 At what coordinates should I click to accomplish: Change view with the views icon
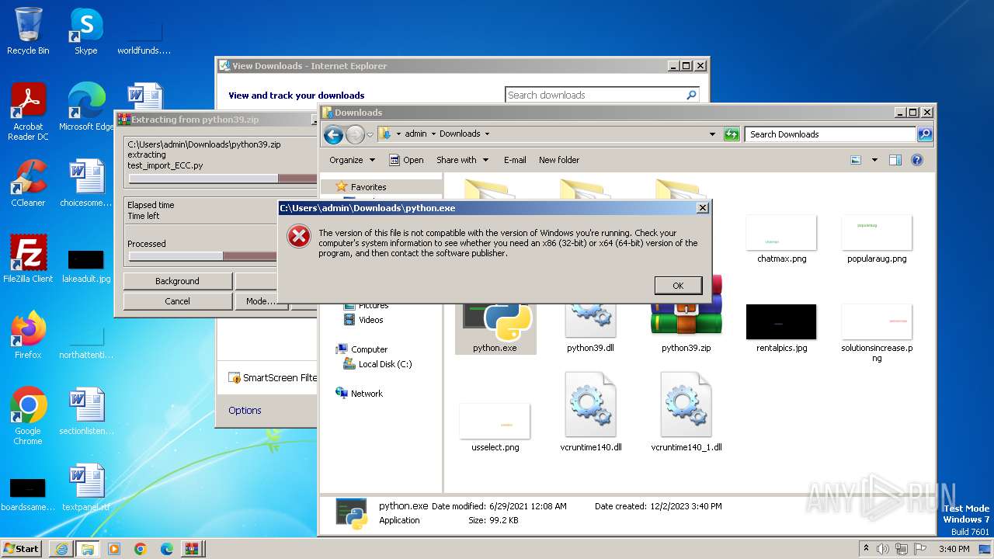pos(856,160)
